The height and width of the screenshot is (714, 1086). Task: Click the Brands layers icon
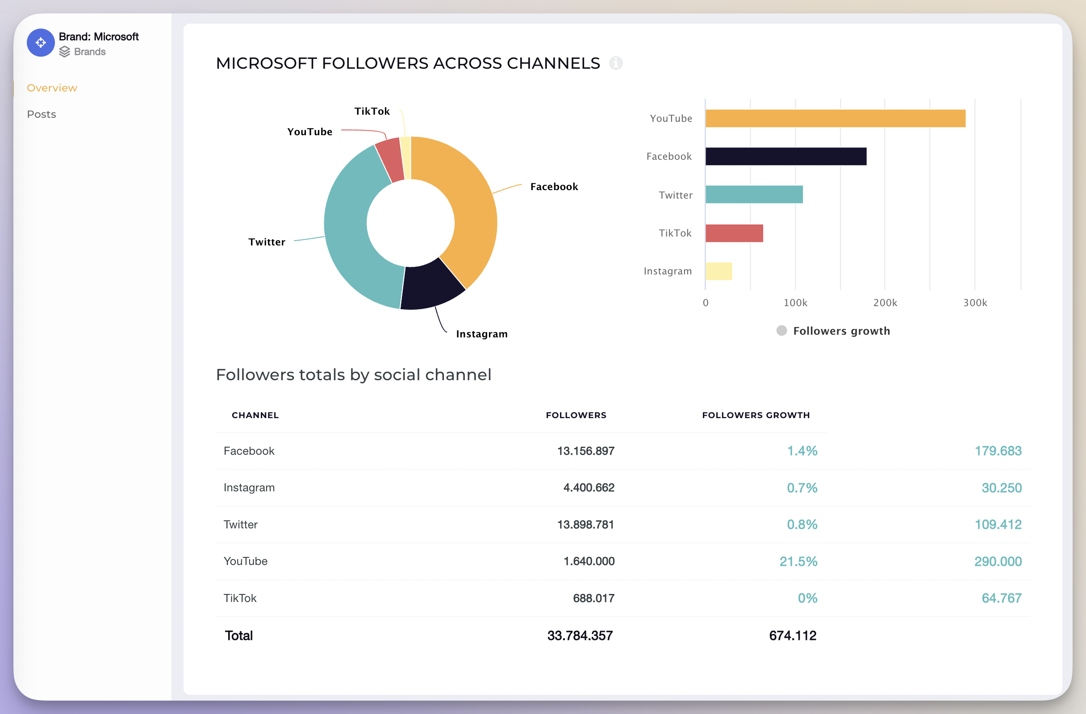coord(65,52)
